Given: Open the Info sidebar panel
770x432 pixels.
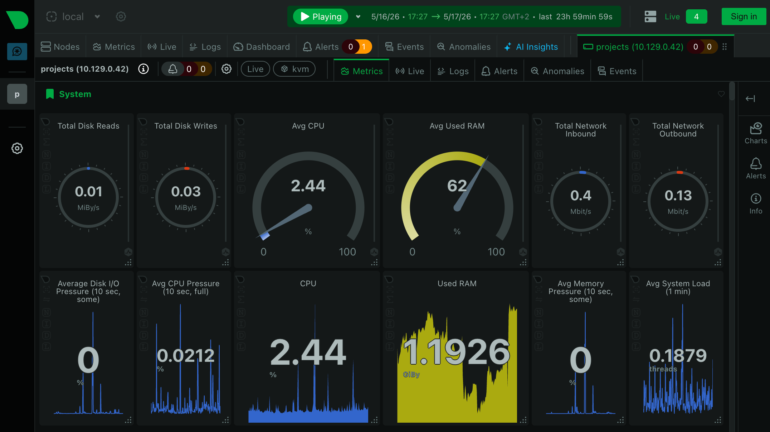Looking at the screenshot, I should pyautogui.click(x=756, y=203).
